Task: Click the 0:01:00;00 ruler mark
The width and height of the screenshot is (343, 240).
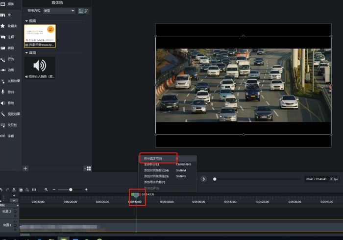Action: (198, 202)
